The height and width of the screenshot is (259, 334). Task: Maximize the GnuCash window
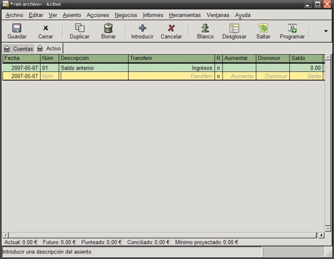(317, 4)
